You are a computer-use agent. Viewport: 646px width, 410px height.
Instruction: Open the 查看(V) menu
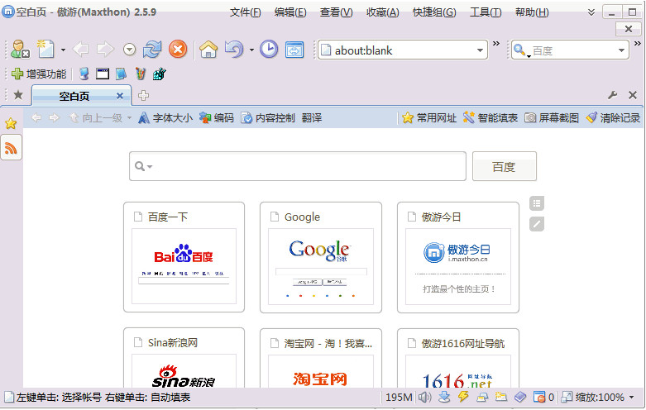tap(336, 12)
